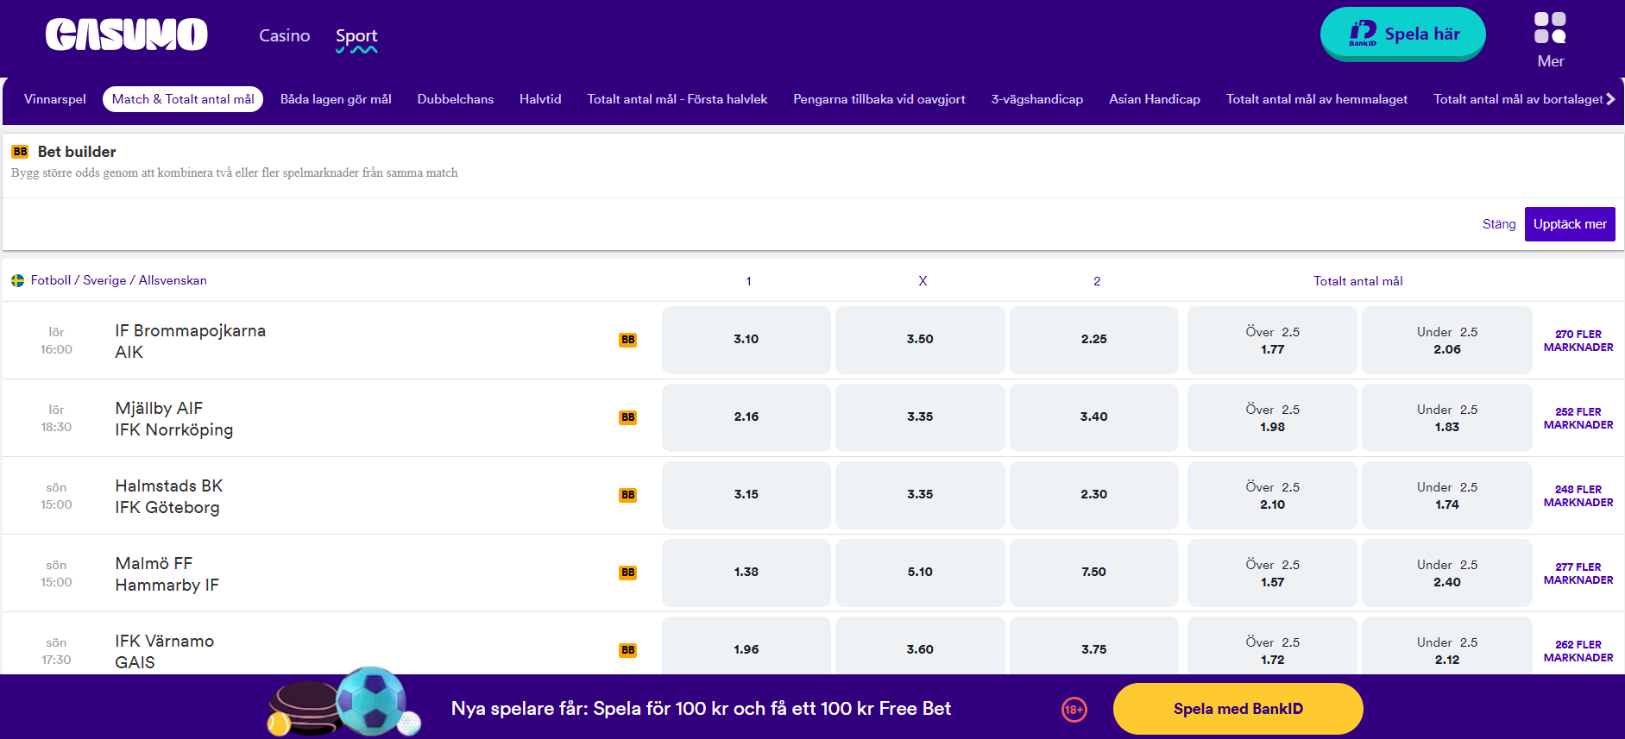Open the Casino section
This screenshot has height=739, width=1625.
pyautogui.click(x=284, y=35)
